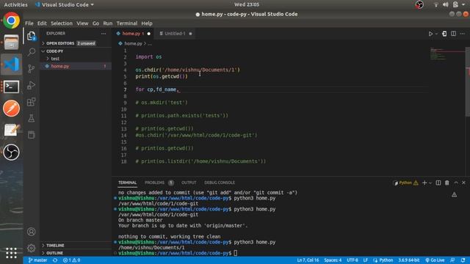The width and height of the screenshot is (470, 264).
Task: Open the Manage gear icon
Action: pyautogui.click(x=31, y=248)
